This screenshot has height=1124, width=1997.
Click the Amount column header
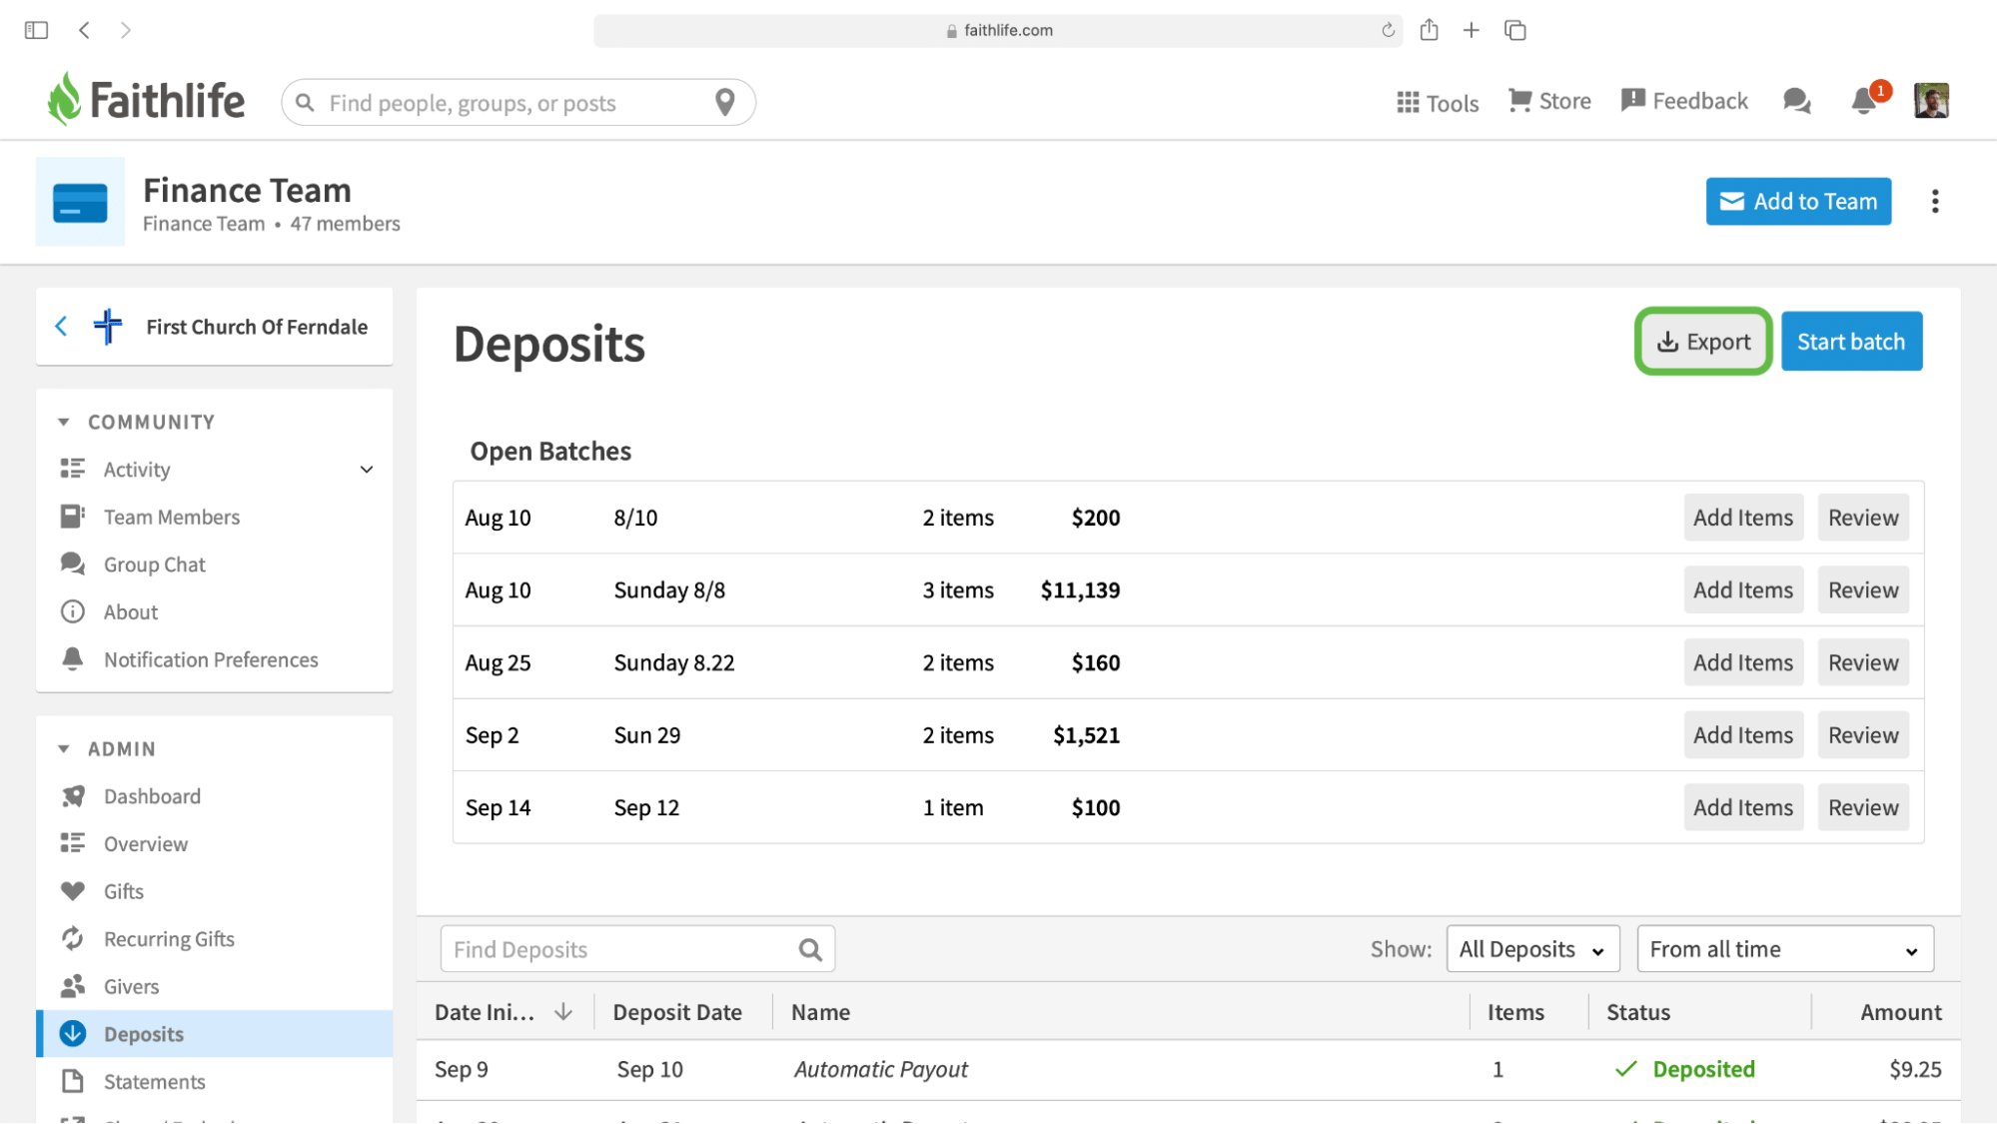click(x=1900, y=1012)
